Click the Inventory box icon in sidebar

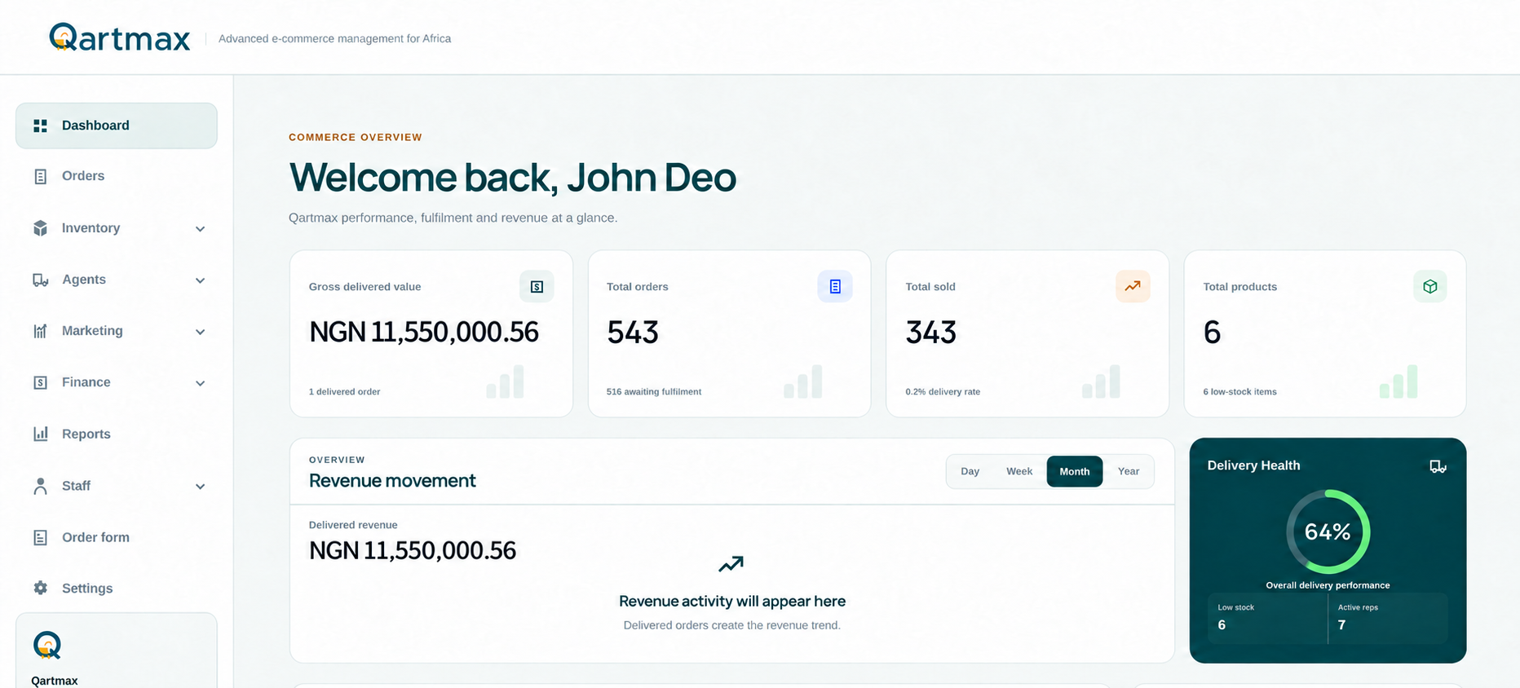coord(40,228)
